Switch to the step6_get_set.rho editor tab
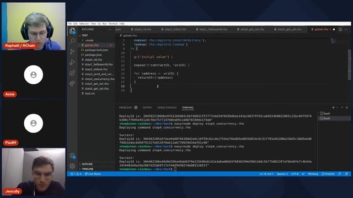 click(252, 29)
